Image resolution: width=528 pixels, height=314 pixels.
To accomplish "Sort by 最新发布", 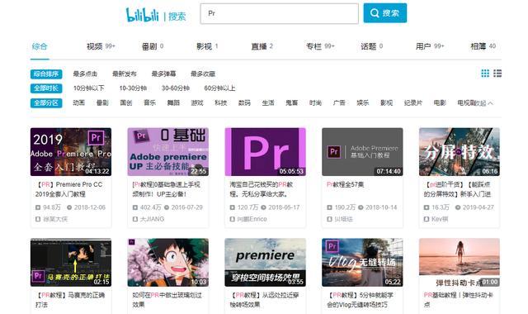I will pos(125,74).
